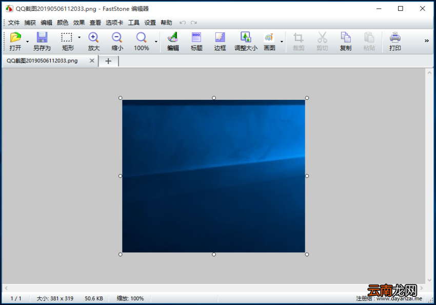This screenshot has height=305, width=436.
Task: Click the Redo arrow in the menu bar
Action: pyautogui.click(x=194, y=23)
